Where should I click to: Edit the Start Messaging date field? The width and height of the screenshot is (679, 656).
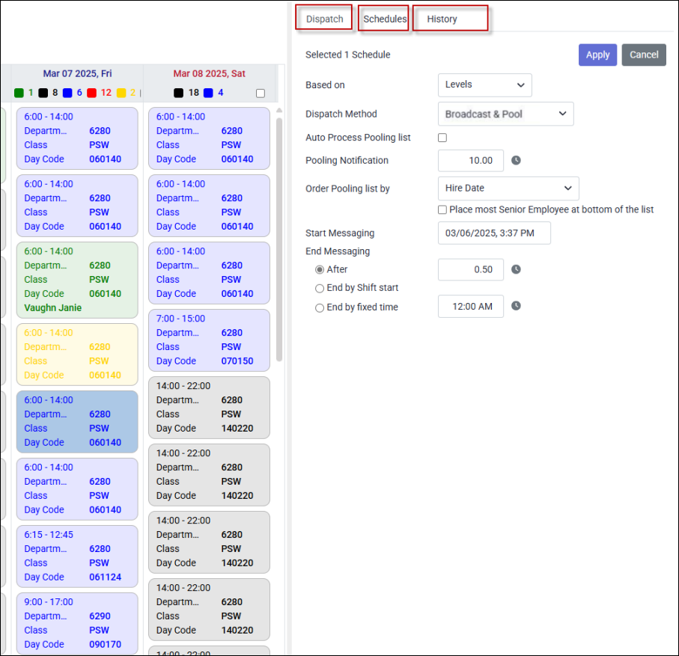pyautogui.click(x=494, y=233)
